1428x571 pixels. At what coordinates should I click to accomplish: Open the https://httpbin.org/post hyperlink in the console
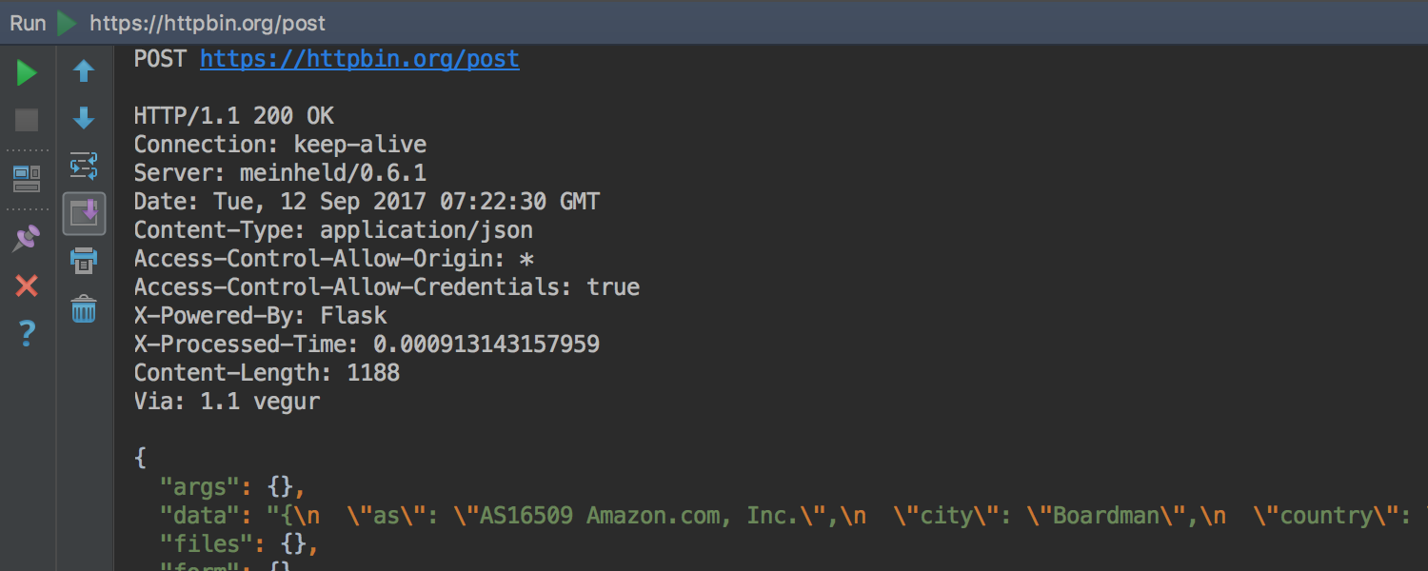[x=360, y=59]
